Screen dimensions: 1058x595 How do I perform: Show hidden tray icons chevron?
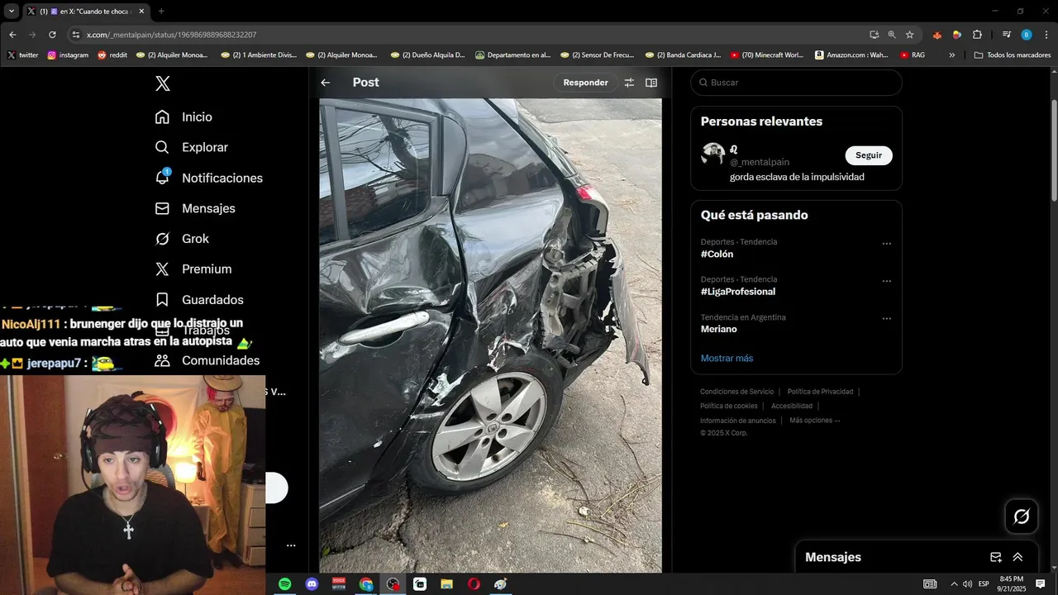[x=954, y=584]
